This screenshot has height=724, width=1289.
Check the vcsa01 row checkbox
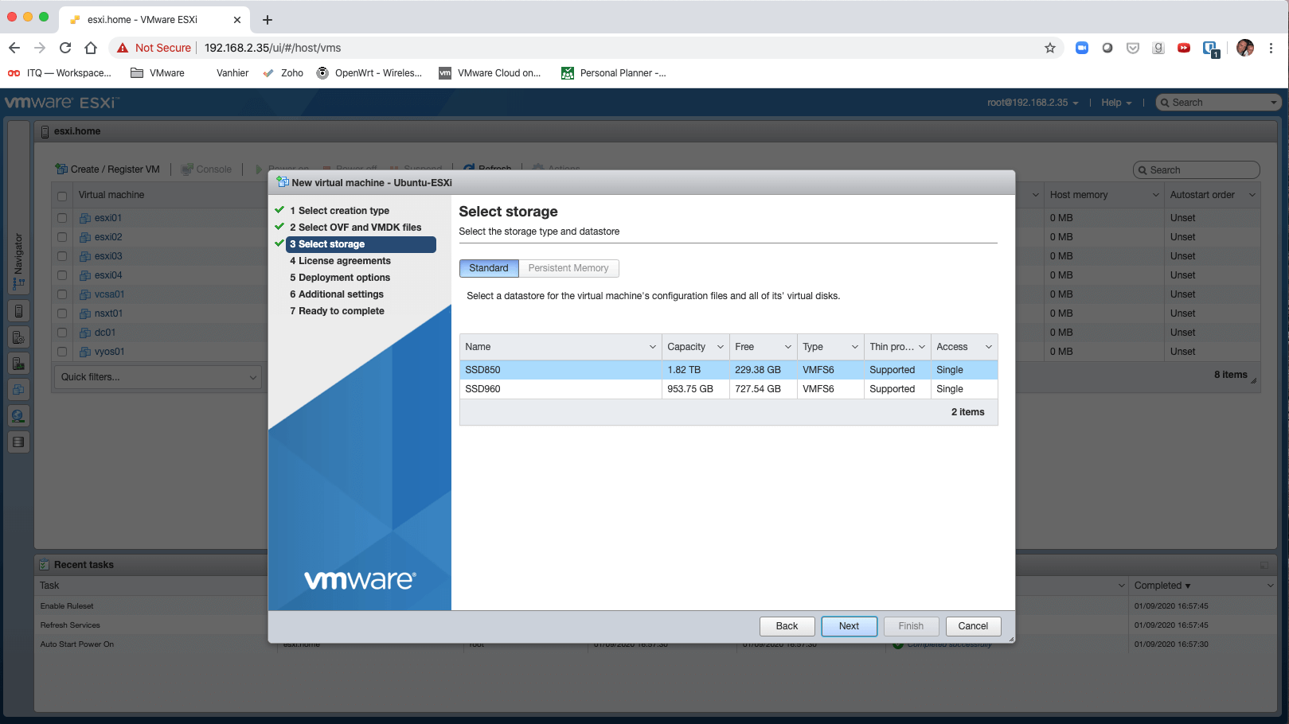point(62,294)
